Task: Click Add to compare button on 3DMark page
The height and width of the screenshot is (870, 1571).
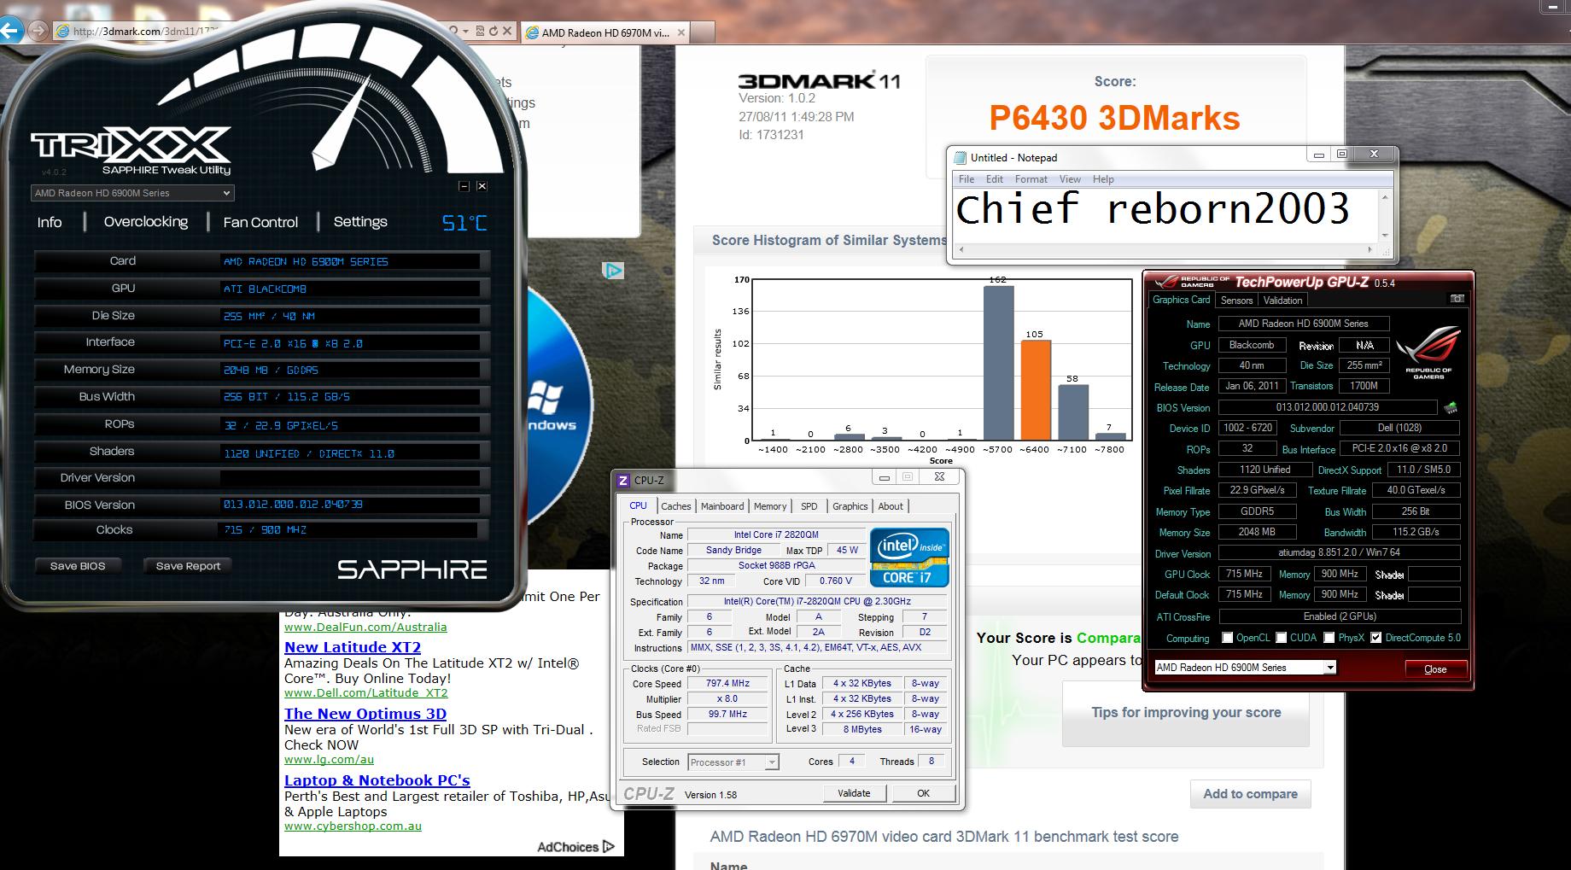Action: (1250, 794)
